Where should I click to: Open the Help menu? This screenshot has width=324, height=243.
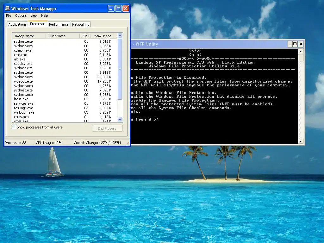(44, 16)
